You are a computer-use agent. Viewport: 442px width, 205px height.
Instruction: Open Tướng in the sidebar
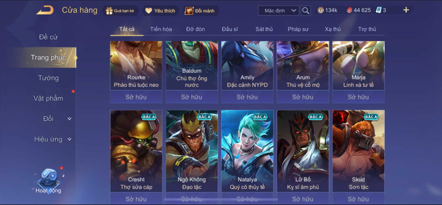coord(49,78)
